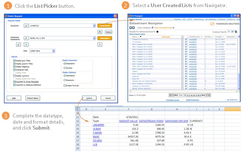Open Help Browse in Navigator menu

(199, 19)
